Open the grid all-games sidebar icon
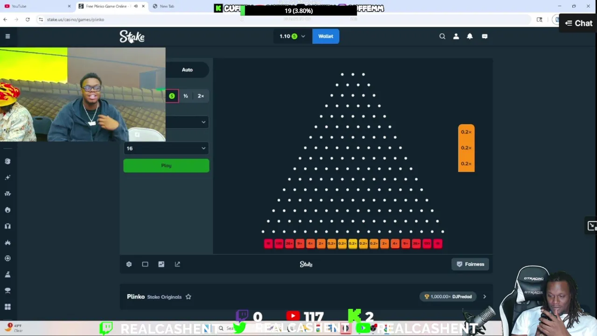The image size is (597, 336). (x=7, y=307)
